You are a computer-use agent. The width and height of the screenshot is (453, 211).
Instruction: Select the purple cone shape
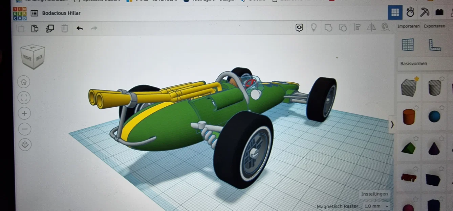(x=434, y=149)
